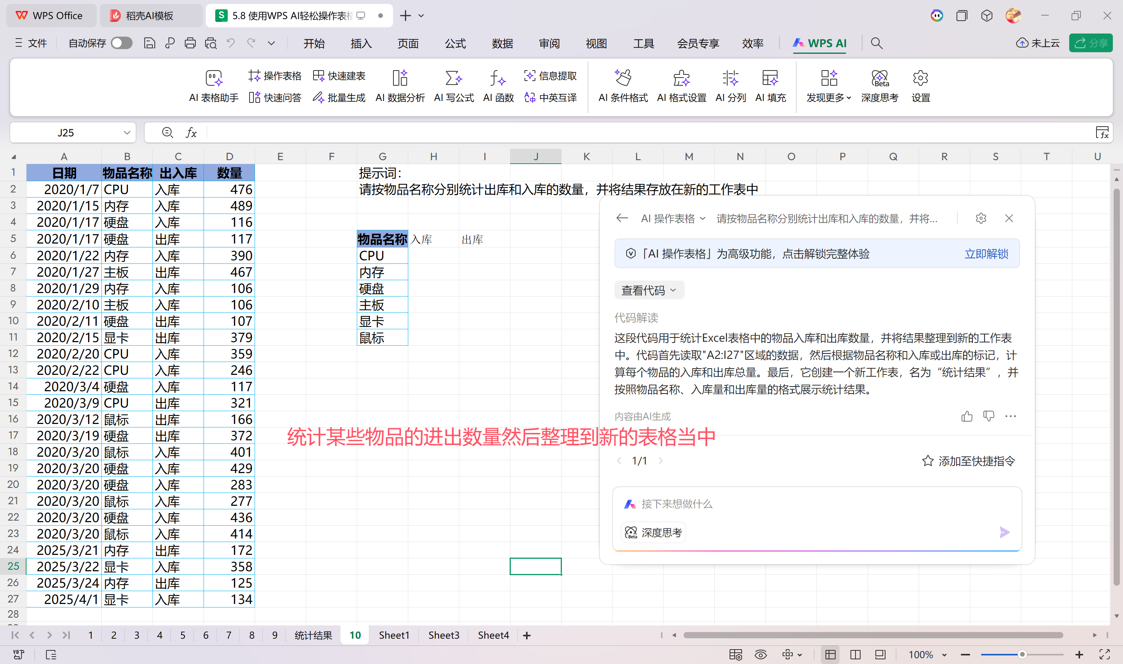Click AI 分列 tool

[x=730, y=86]
